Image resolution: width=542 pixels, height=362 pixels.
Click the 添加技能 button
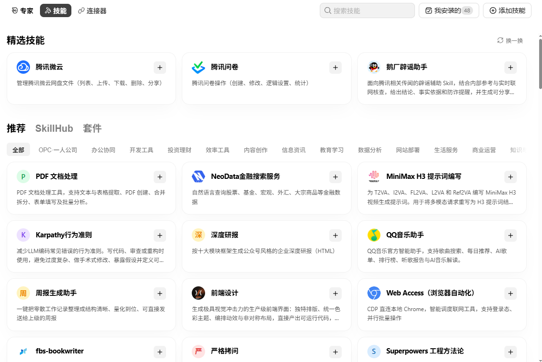coord(507,11)
